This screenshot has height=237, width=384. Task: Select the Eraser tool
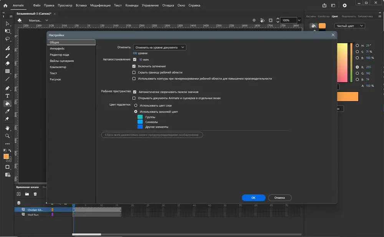pyautogui.click(x=7, y=63)
